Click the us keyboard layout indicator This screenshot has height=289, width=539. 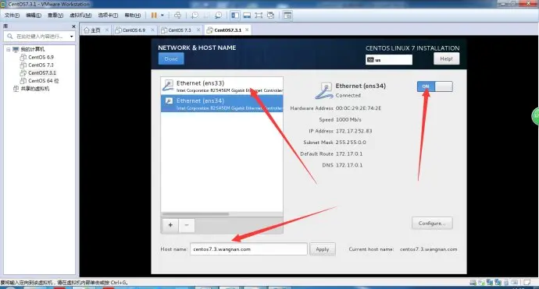point(389,60)
